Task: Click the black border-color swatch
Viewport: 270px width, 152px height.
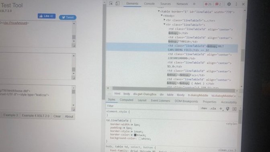Action: pyautogui.click(x=135, y=135)
